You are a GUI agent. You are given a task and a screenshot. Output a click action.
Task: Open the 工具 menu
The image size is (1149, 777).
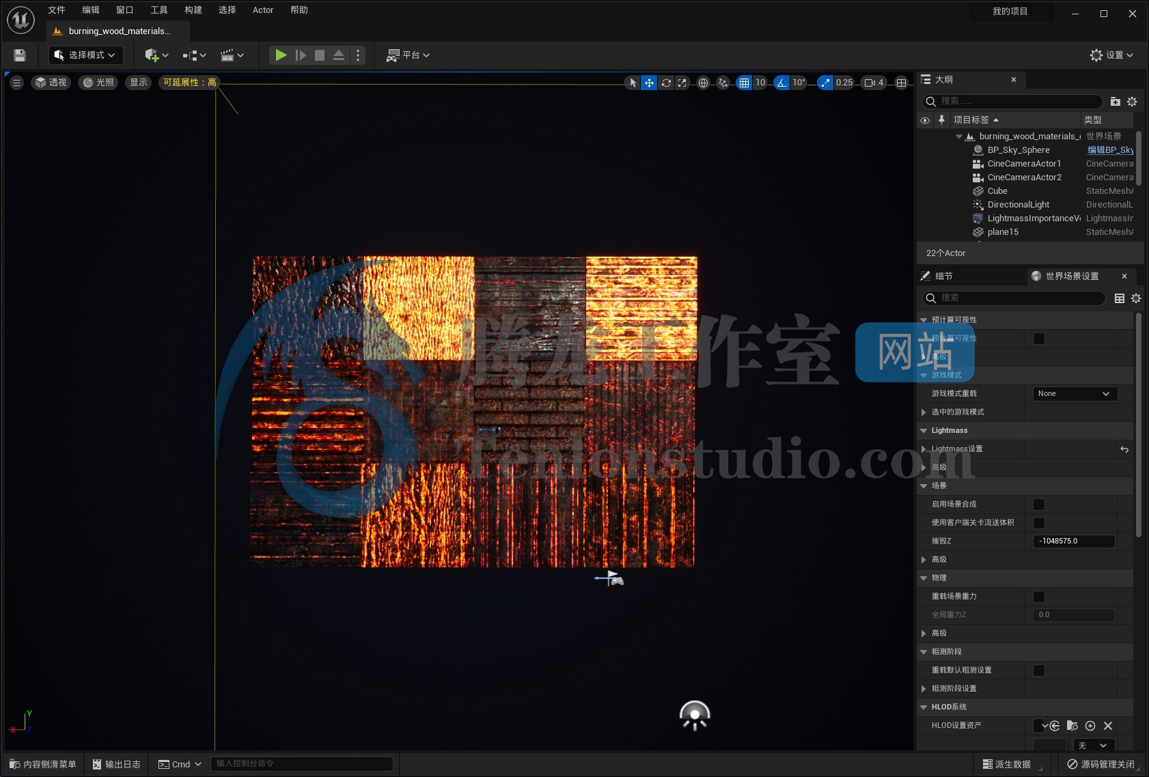click(159, 10)
